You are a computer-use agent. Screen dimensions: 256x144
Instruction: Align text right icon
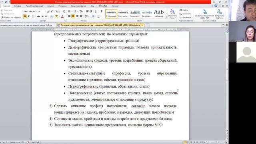(x=77, y=16)
